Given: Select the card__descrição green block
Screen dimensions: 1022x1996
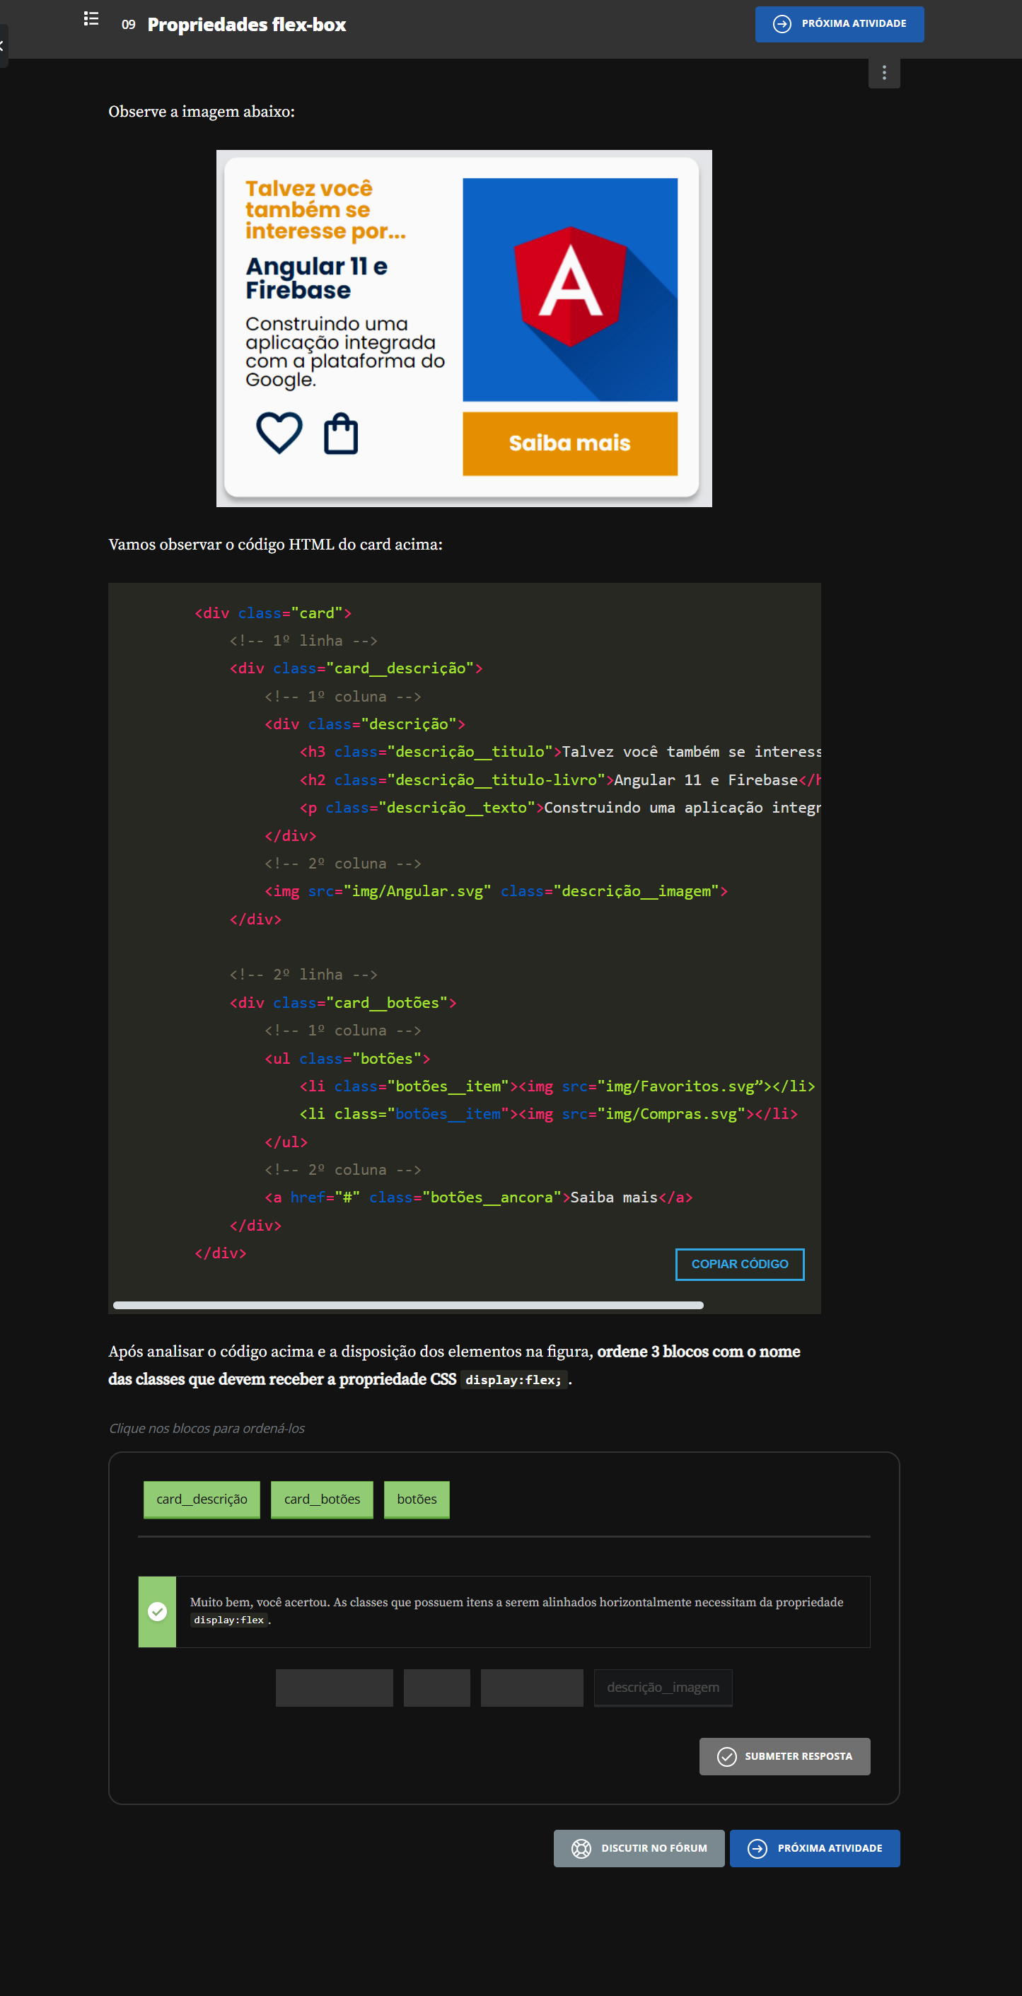Looking at the screenshot, I should pyautogui.click(x=202, y=1499).
